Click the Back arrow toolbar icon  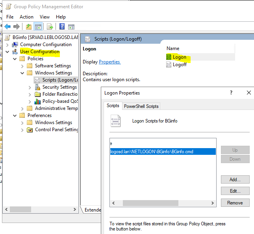point(7,26)
